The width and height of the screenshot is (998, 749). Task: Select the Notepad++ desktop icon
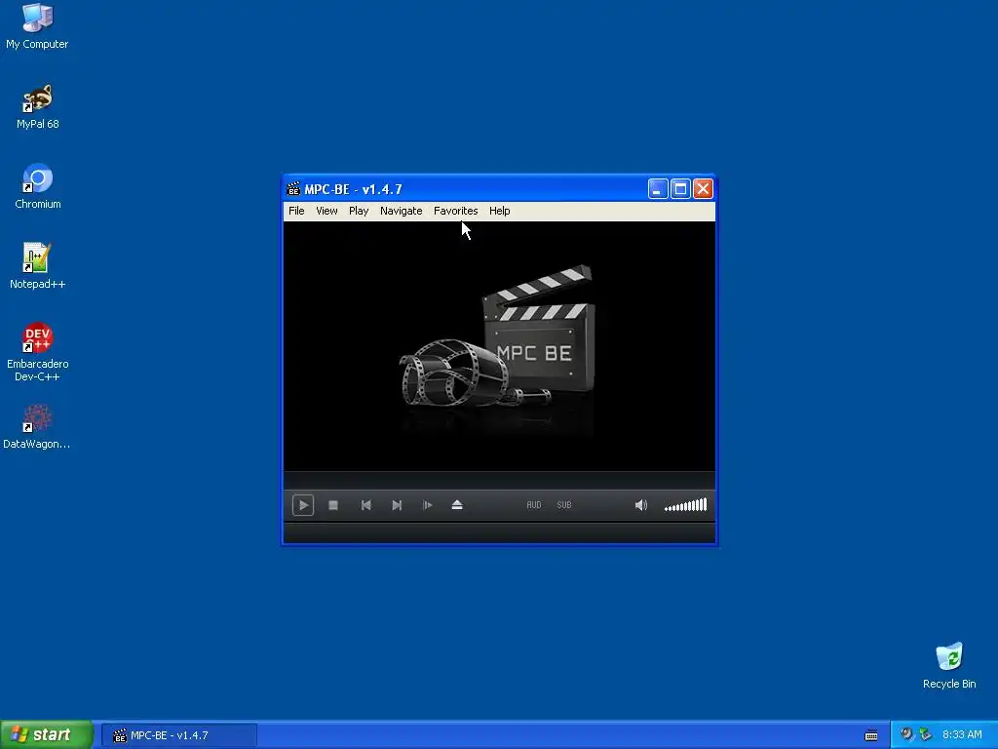(38, 266)
